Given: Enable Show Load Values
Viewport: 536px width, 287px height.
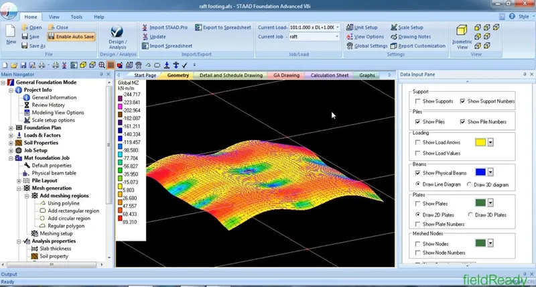Looking at the screenshot, I should (417, 154).
